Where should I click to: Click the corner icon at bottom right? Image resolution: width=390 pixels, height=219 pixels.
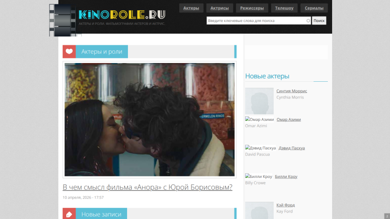pos(387,216)
